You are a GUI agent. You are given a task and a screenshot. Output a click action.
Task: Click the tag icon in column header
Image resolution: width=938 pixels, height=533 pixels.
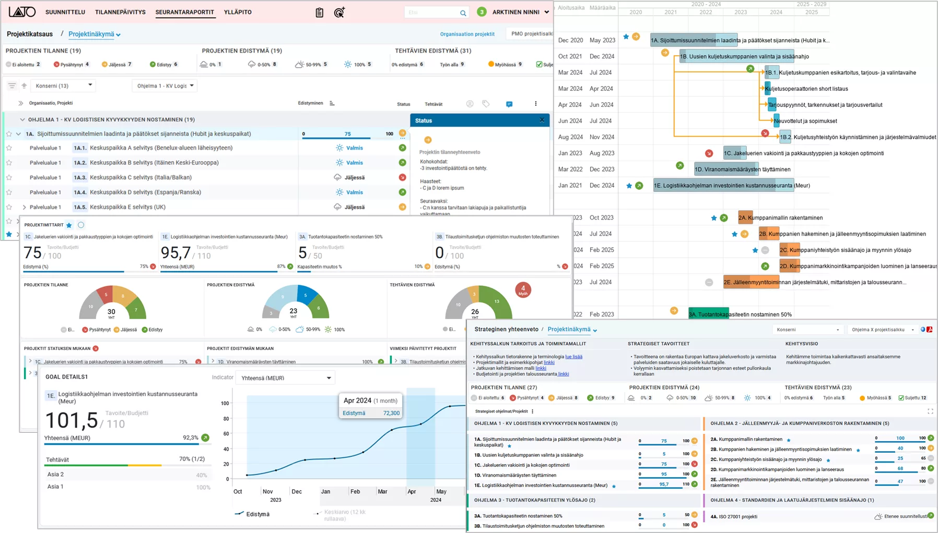click(486, 104)
